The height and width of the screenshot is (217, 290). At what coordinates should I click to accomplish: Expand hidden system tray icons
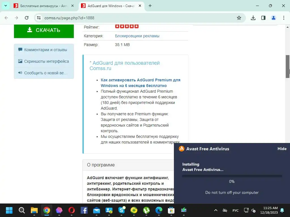[216, 210]
